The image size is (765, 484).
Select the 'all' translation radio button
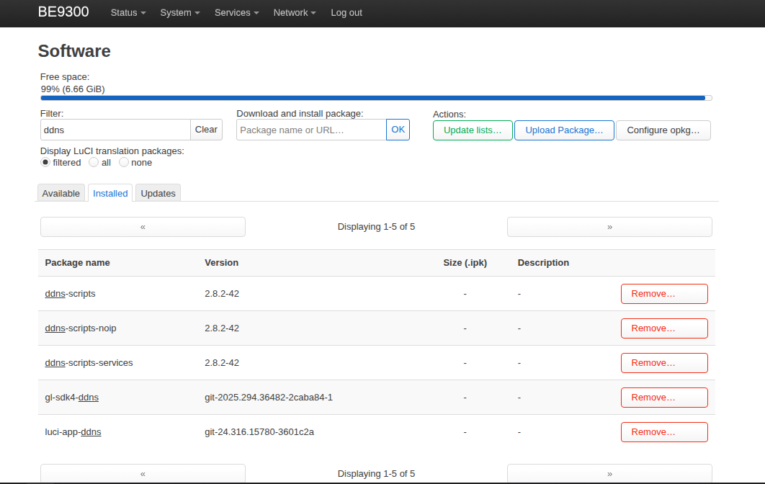[x=94, y=163]
